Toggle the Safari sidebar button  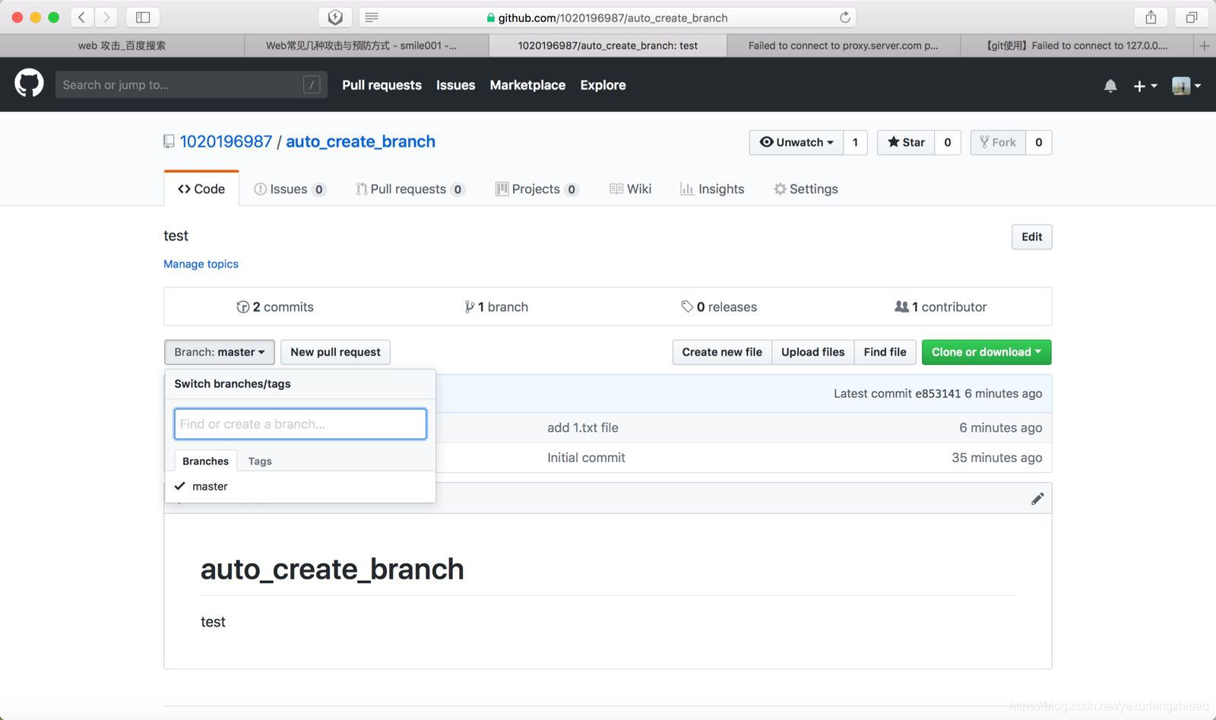tap(143, 17)
